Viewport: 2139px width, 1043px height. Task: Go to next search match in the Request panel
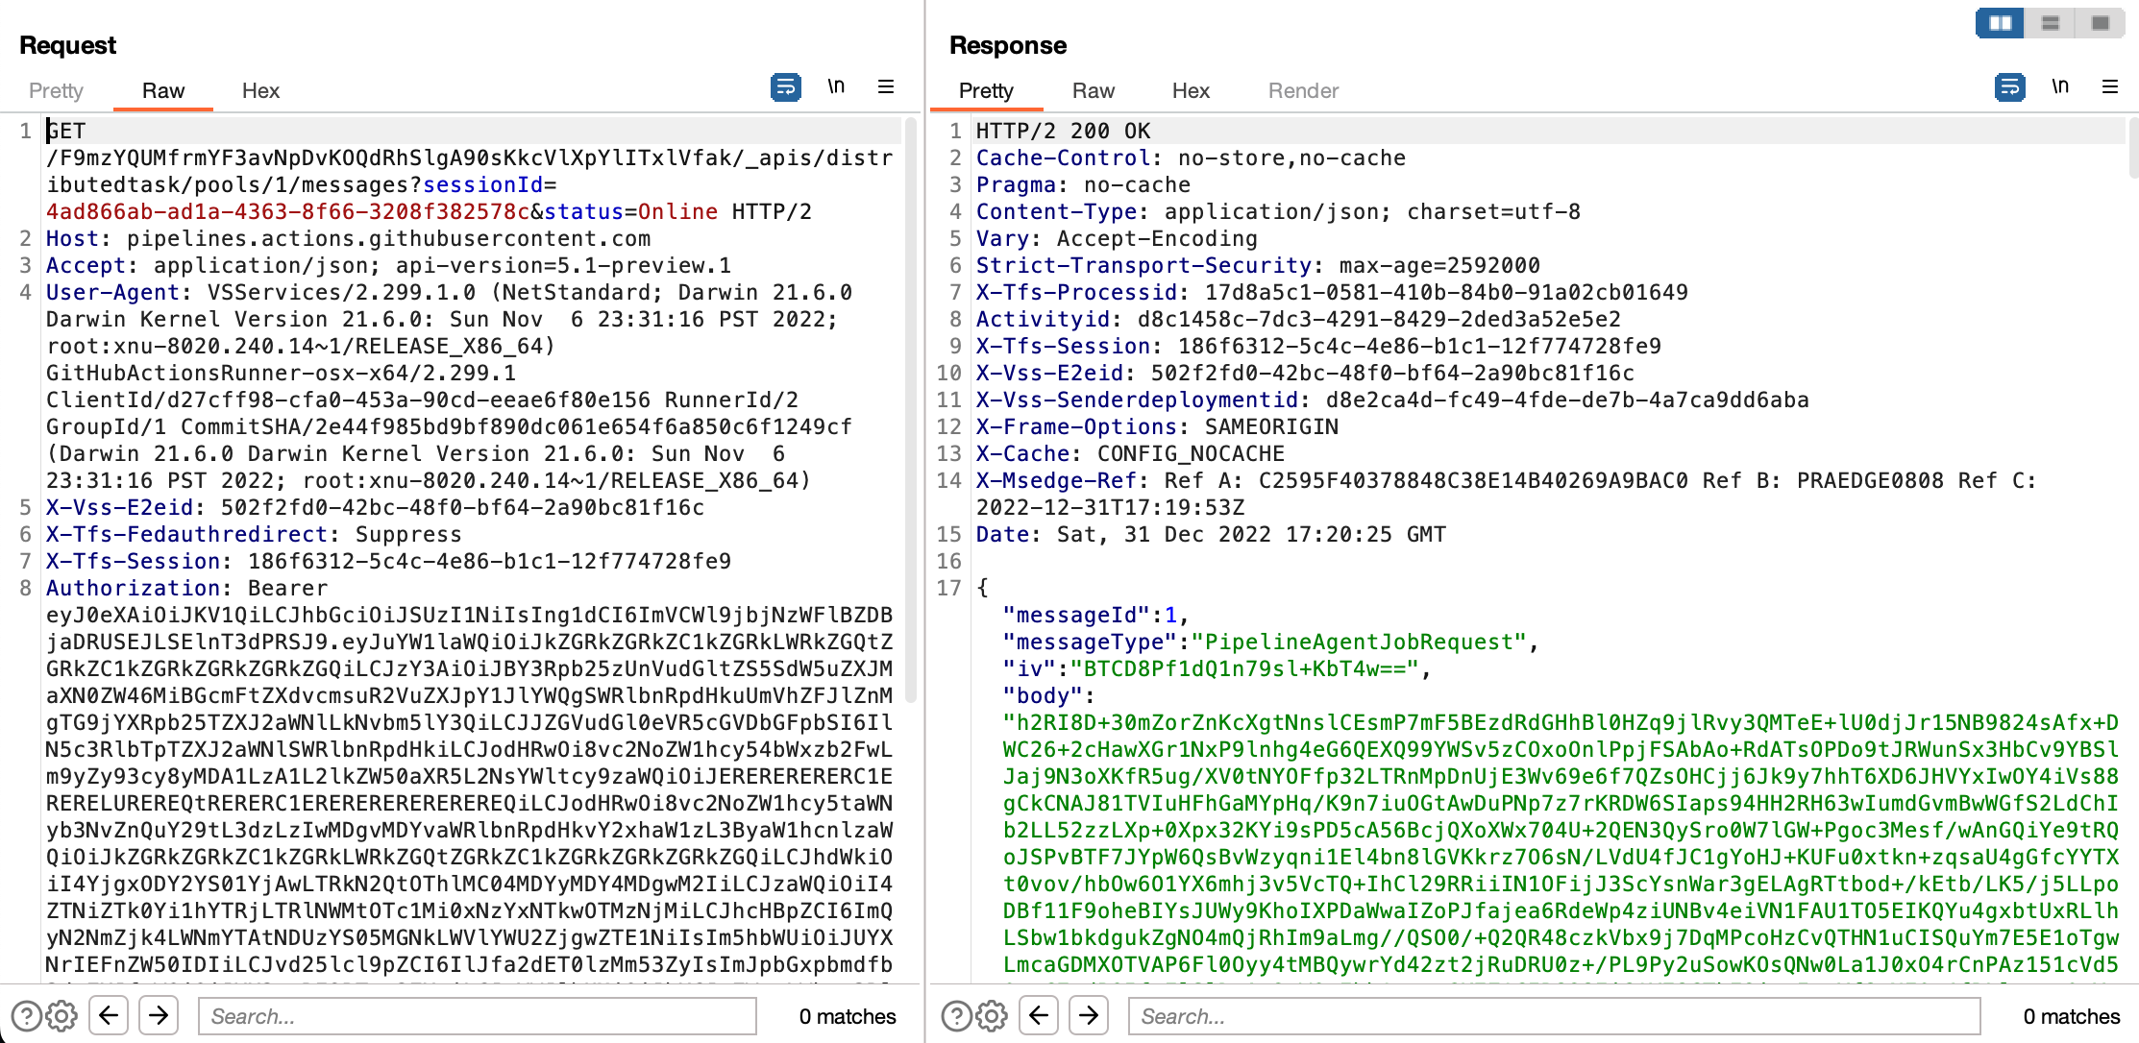point(158,1015)
